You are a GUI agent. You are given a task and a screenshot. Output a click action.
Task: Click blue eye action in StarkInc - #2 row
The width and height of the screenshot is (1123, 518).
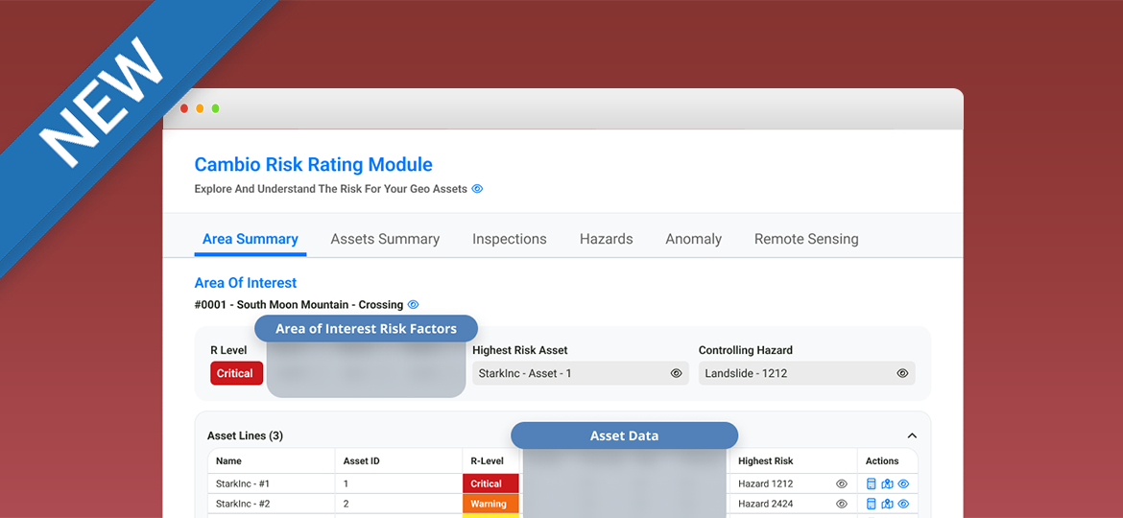903,504
